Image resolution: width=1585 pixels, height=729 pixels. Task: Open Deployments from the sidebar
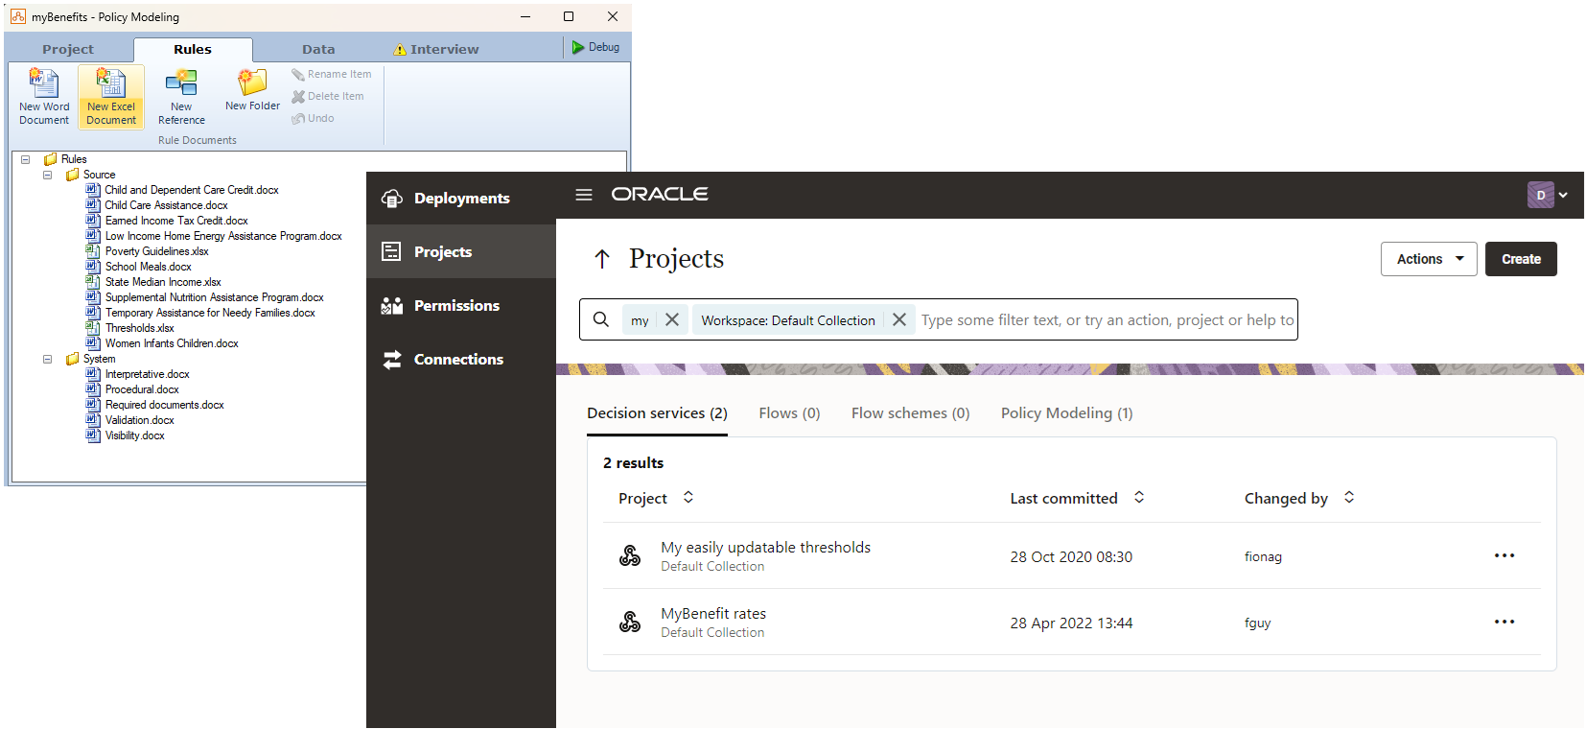point(461,199)
